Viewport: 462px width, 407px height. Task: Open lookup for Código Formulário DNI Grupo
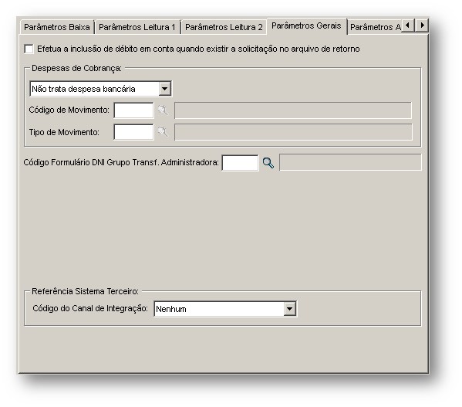coord(268,163)
